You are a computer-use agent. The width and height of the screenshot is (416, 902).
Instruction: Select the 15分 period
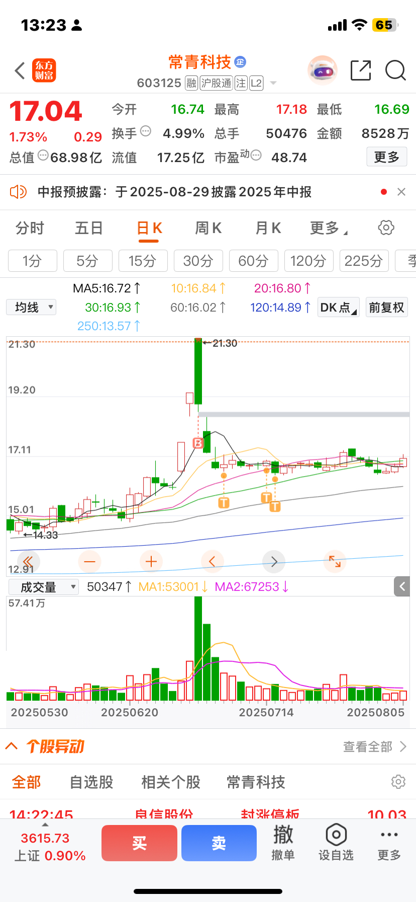143,261
